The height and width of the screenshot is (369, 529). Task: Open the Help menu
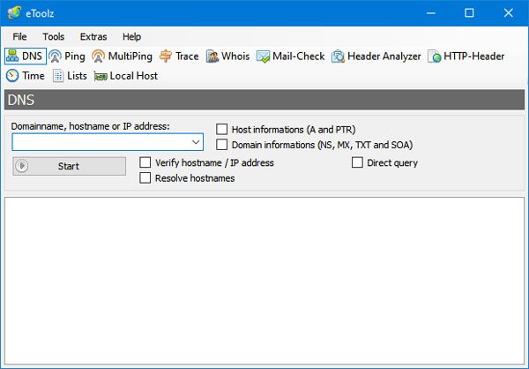click(131, 36)
